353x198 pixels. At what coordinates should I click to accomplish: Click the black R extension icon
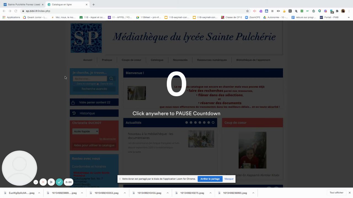(290, 11)
